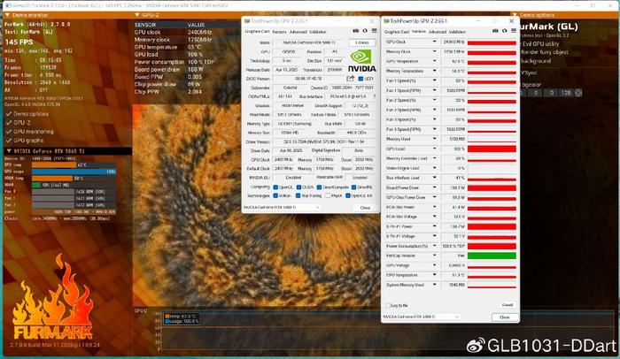Viewport: 620px width, 359px height.
Task: Click Close button in Sensors window
Action: 505,317
